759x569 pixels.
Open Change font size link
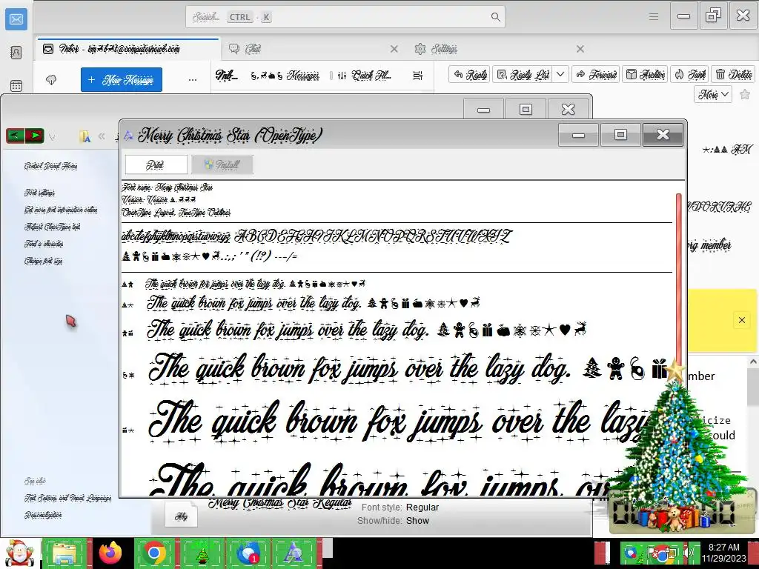tap(43, 262)
